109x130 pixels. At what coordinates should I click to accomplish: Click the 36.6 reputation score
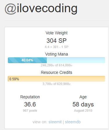30,104
